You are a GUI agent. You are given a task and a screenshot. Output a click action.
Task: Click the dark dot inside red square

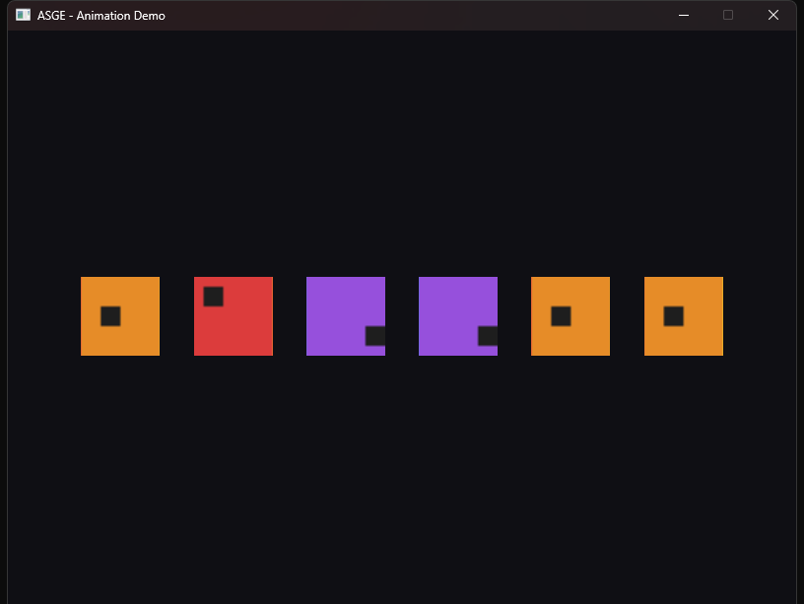[x=213, y=297]
